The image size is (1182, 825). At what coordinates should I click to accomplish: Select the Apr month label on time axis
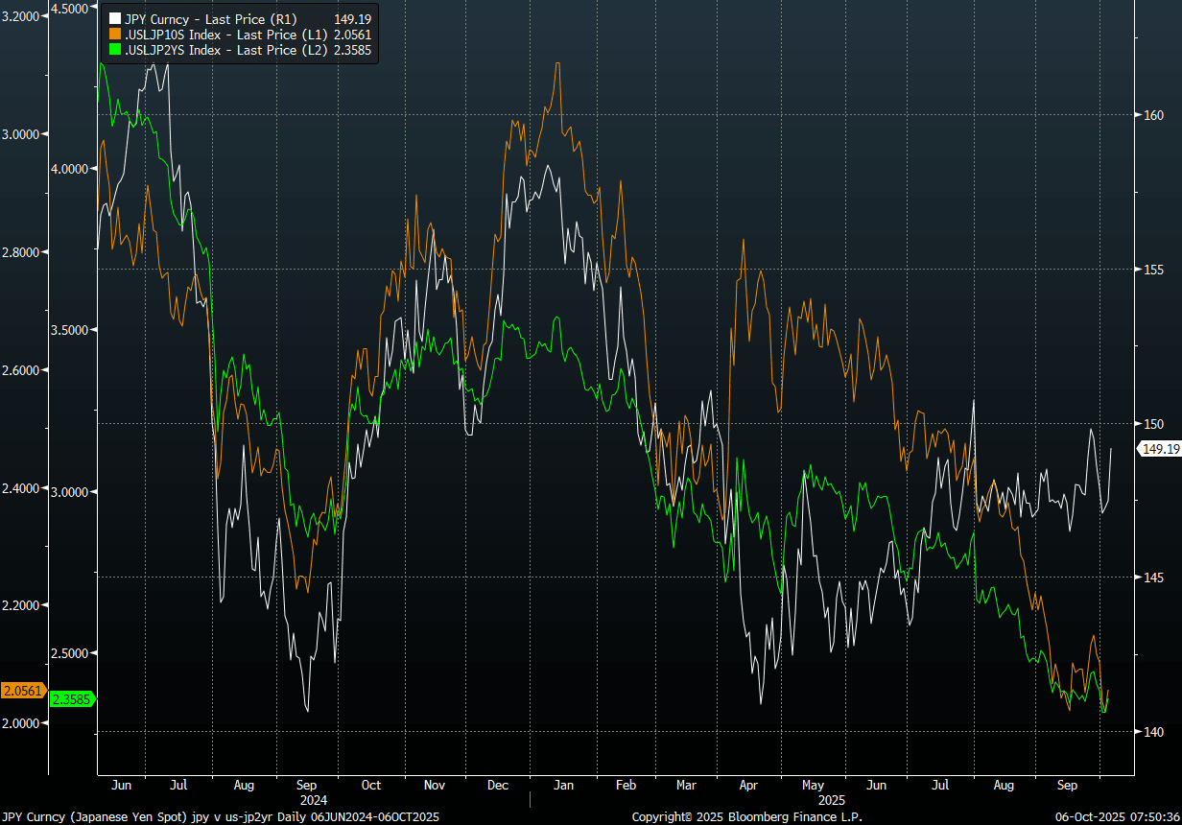click(749, 785)
